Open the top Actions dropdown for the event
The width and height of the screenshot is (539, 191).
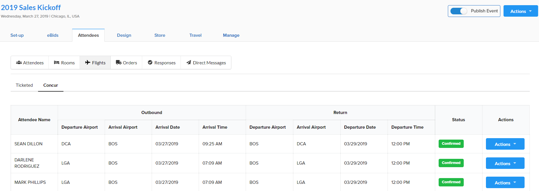(x=521, y=11)
